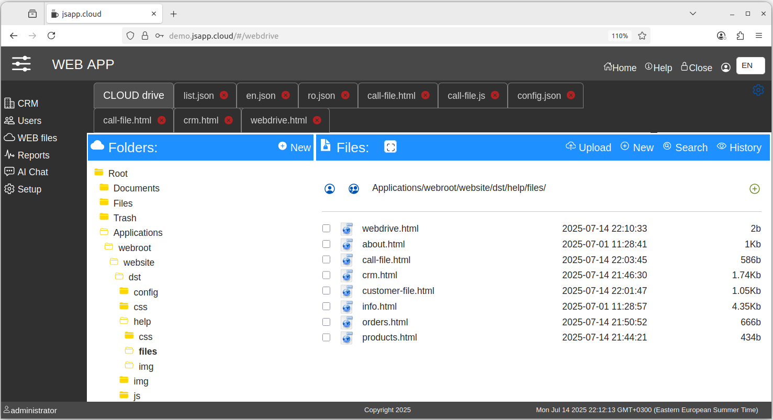The image size is (773, 420).
Task: Check the orders.html checkbox
Action: (326, 322)
